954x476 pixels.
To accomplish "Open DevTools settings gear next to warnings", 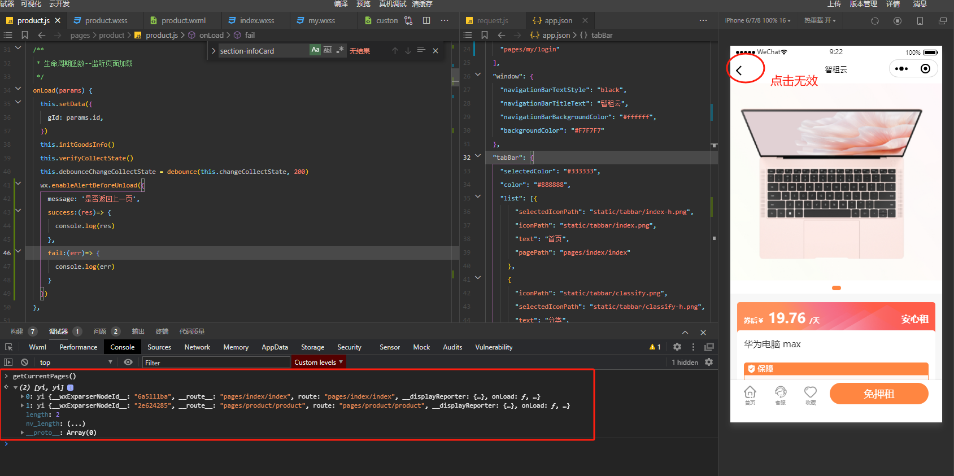I will click(677, 347).
